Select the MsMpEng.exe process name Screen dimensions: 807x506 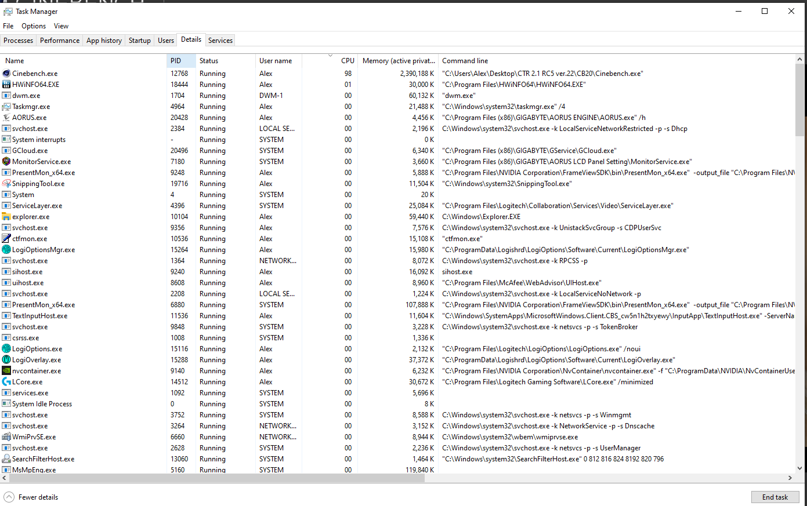34,470
